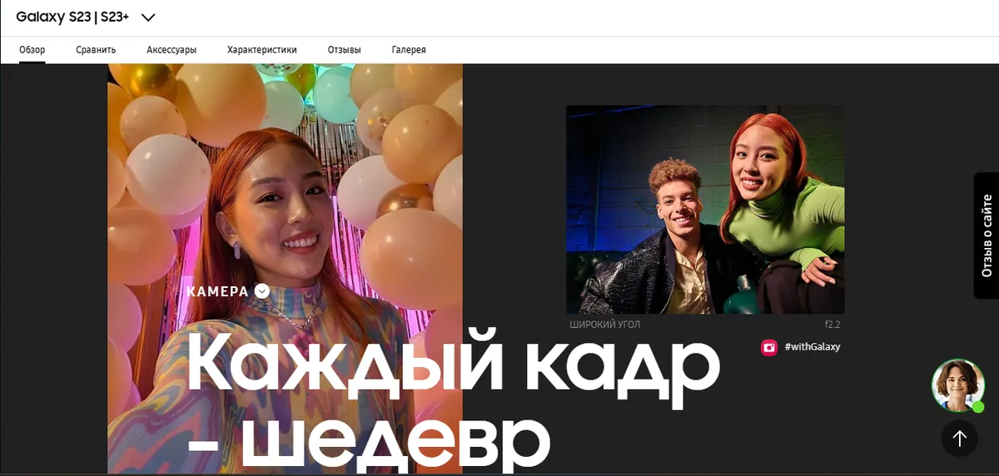Open the Аксессуары tab

pyautogui.click(x=171, y=50)
